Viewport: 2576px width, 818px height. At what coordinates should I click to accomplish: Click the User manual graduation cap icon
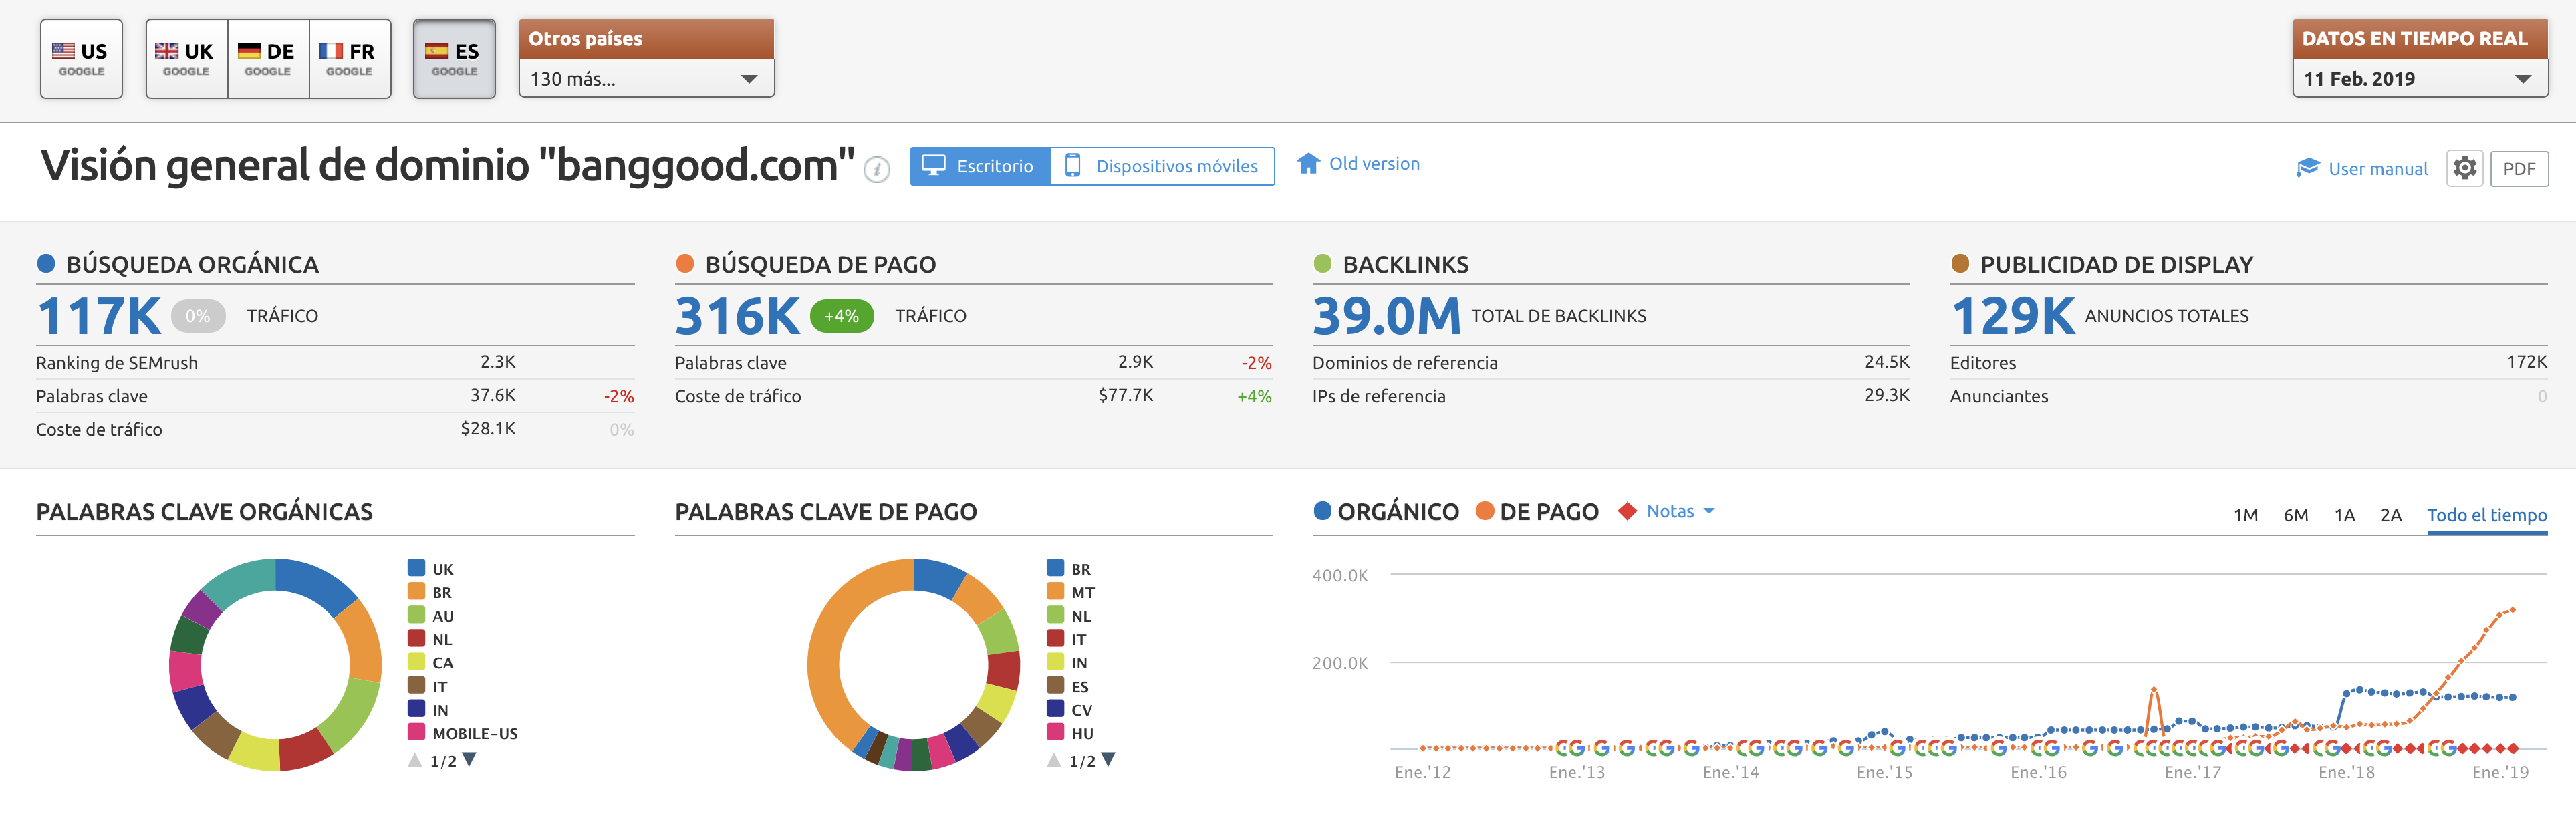(2308, 167)
